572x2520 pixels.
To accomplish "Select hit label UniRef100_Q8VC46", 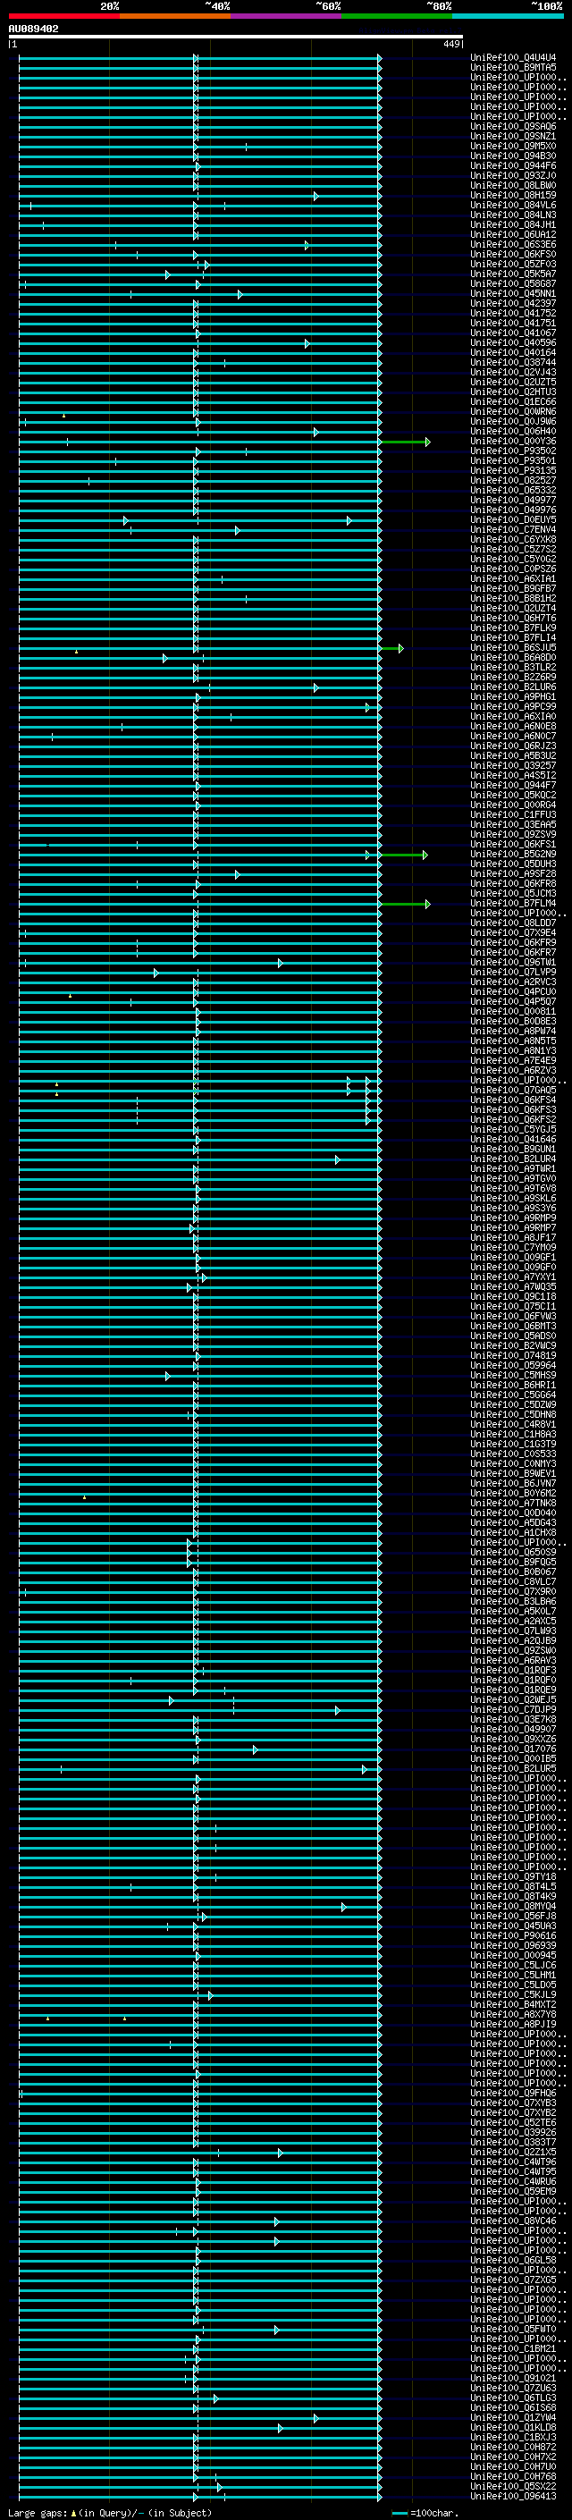I will point(513,2221).
